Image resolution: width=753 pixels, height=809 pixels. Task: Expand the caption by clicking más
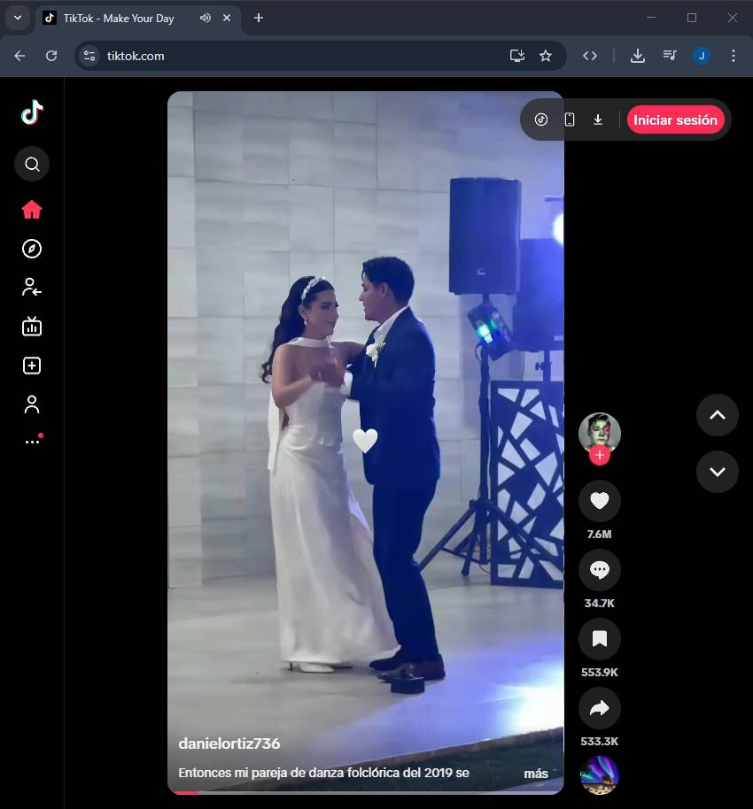[x=536, y=774]
